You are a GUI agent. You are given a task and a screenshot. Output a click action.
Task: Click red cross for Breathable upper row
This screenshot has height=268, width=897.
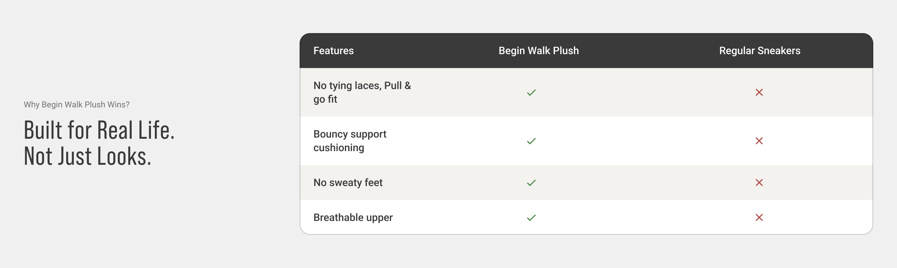[759, 218]
